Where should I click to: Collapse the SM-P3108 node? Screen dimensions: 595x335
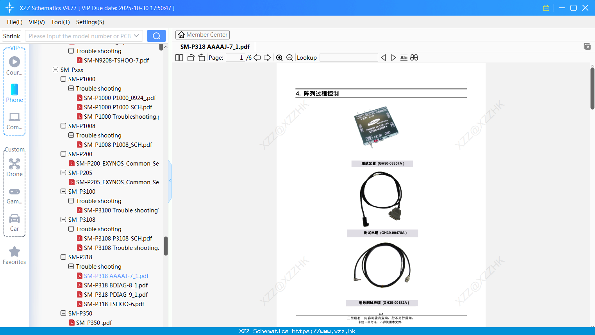63,219
